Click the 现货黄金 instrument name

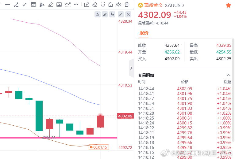coord(153,6)
